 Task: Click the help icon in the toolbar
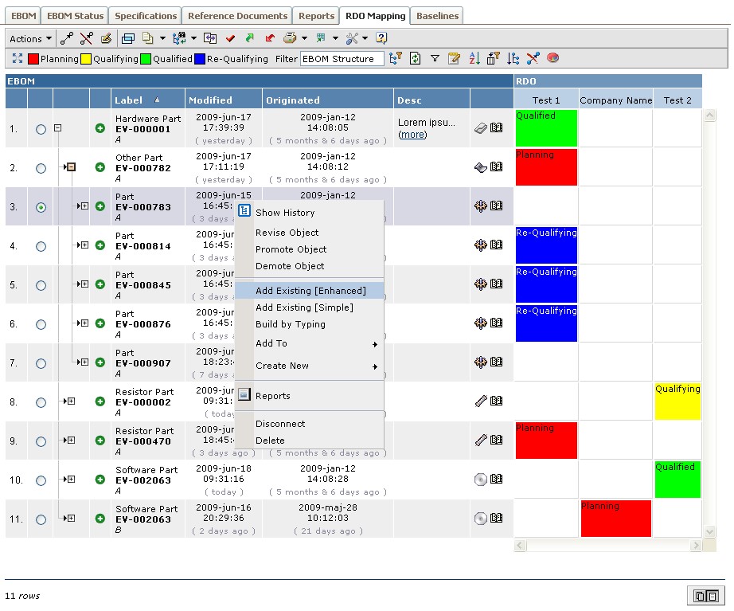(381, 38)
